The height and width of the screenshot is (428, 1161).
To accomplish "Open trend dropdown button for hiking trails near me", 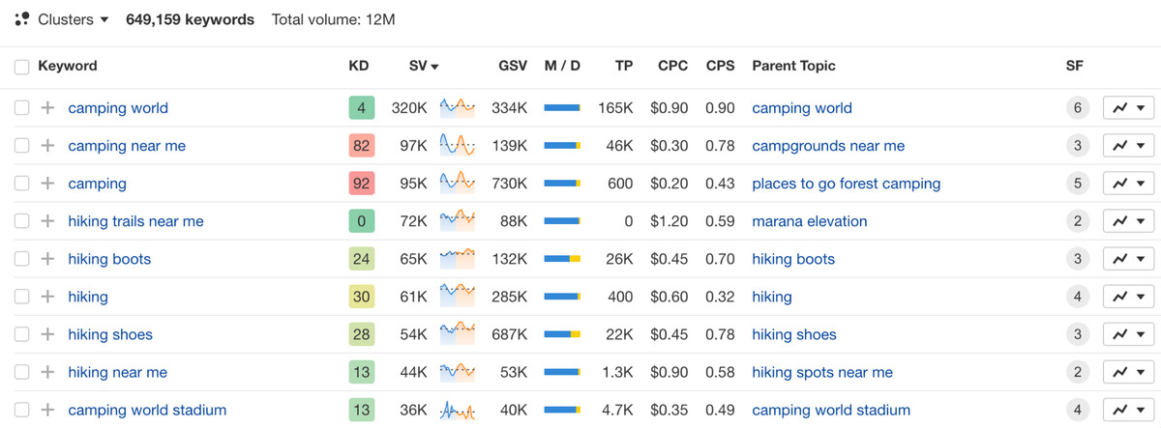I will pyautogui.click(x=1128, y=221).
